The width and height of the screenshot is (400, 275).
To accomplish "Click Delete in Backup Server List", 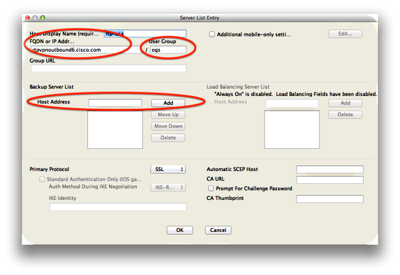I will 168,138.
